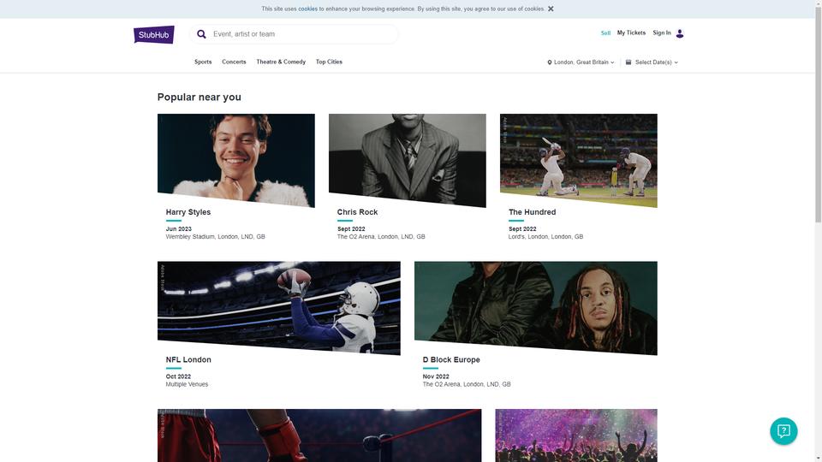
Task: Open the Harry Styles photo card
Action: (236, 160)
